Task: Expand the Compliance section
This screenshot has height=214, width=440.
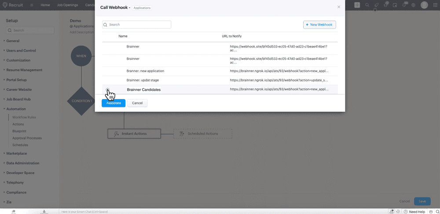Action: coord(16,192)
